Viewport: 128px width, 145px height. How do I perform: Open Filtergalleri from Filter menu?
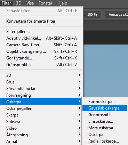[x=41, y=31]
